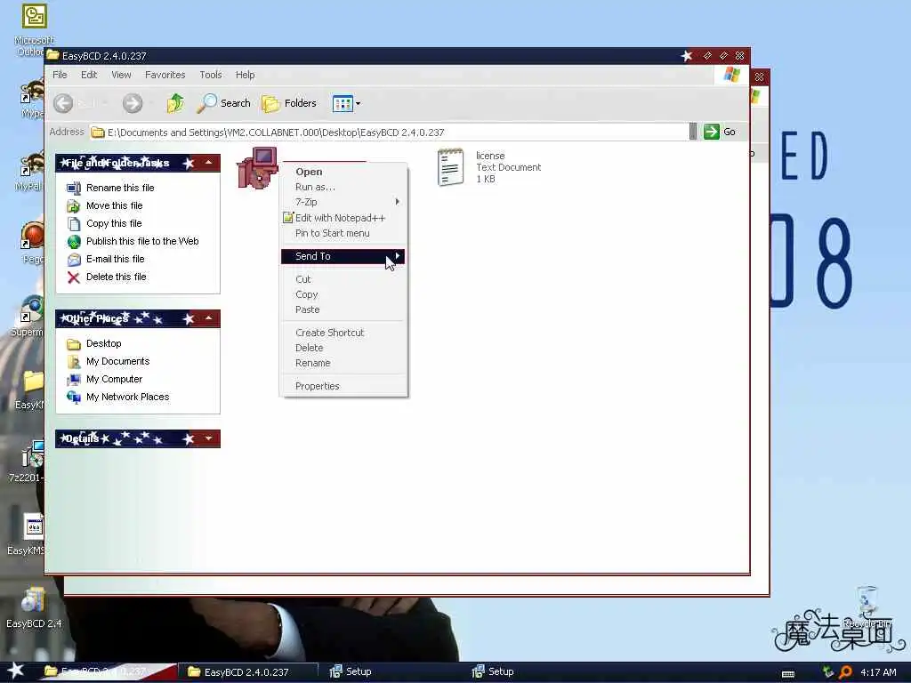Open the Favorites menu

point(165,75)
